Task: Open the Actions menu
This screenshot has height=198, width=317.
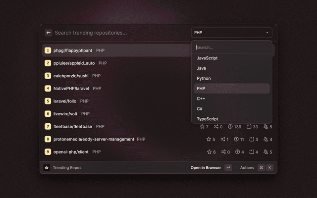Action: point(247,168)
